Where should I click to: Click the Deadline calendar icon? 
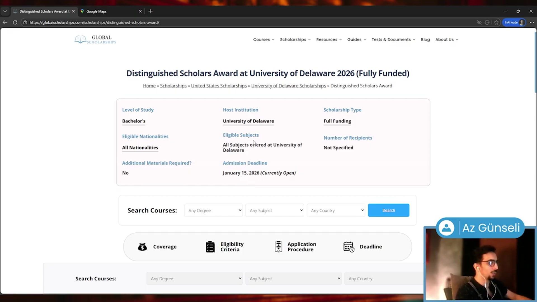click(349, 247)
